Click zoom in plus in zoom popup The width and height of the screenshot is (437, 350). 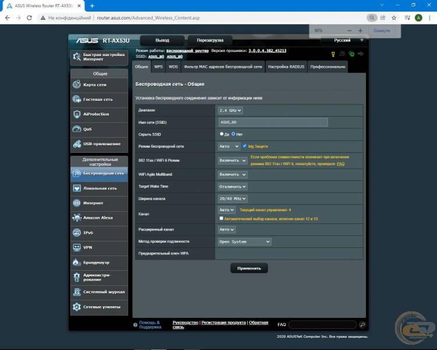click(360, 31)
